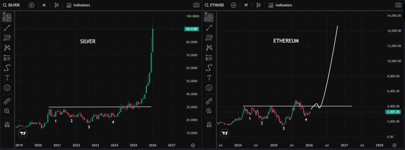405x150 pixels.
Task: Select forecasting tool on SILVER chart
Action: [7, 57]
